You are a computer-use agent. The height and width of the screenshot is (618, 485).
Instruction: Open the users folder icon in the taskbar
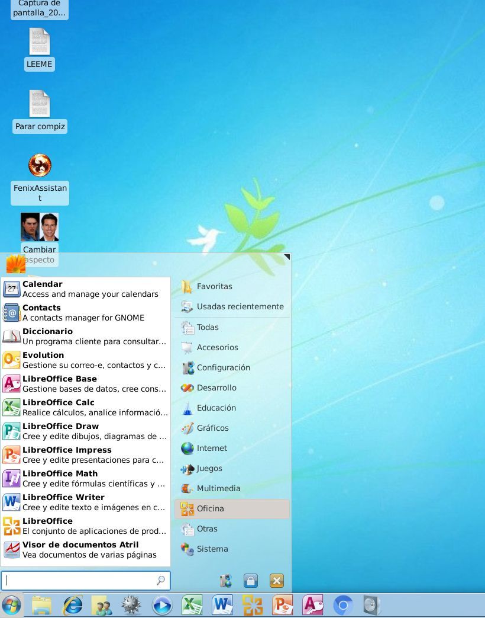[x=102, y=606]
